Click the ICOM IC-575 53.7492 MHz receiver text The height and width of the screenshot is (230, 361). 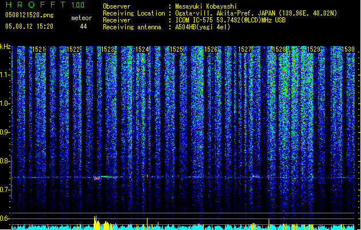pos(230,20)
